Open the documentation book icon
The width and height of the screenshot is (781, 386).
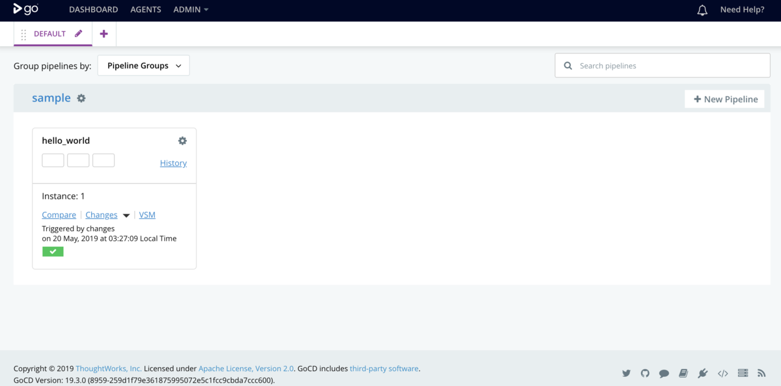coord(683,374)
